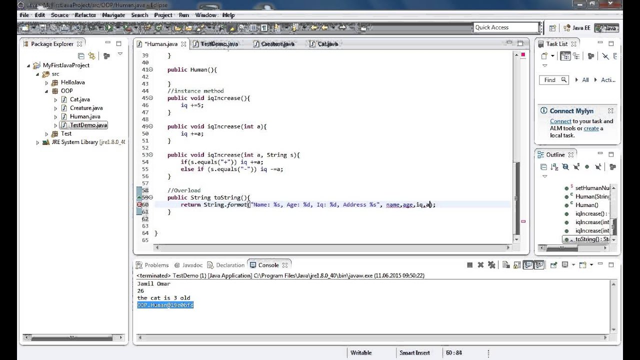The height and width of the screenshot is (360, 640).
Task: Click the New Java Class icon in the toolbar
Action: [x=158, y=27]
